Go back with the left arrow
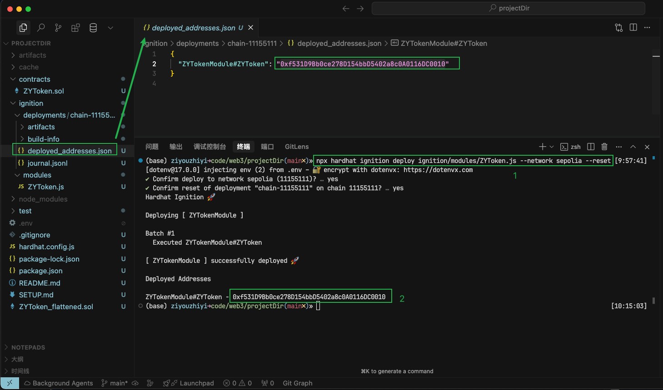 tap(346, 8)
